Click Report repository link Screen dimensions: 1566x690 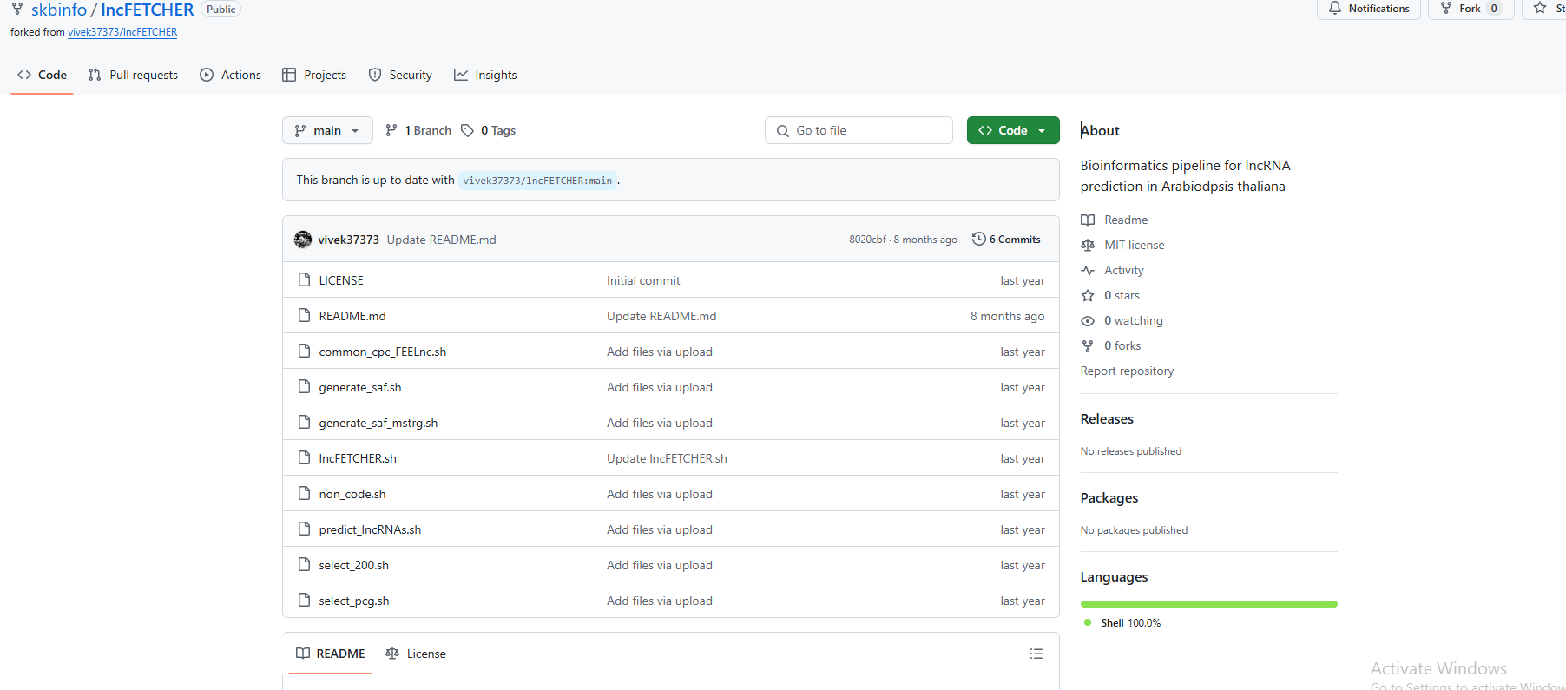[1127, 371]
